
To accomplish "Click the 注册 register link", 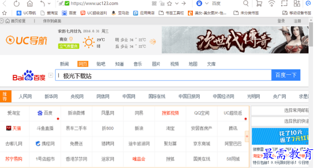I will pyautogui.click(x=297, y=21).
